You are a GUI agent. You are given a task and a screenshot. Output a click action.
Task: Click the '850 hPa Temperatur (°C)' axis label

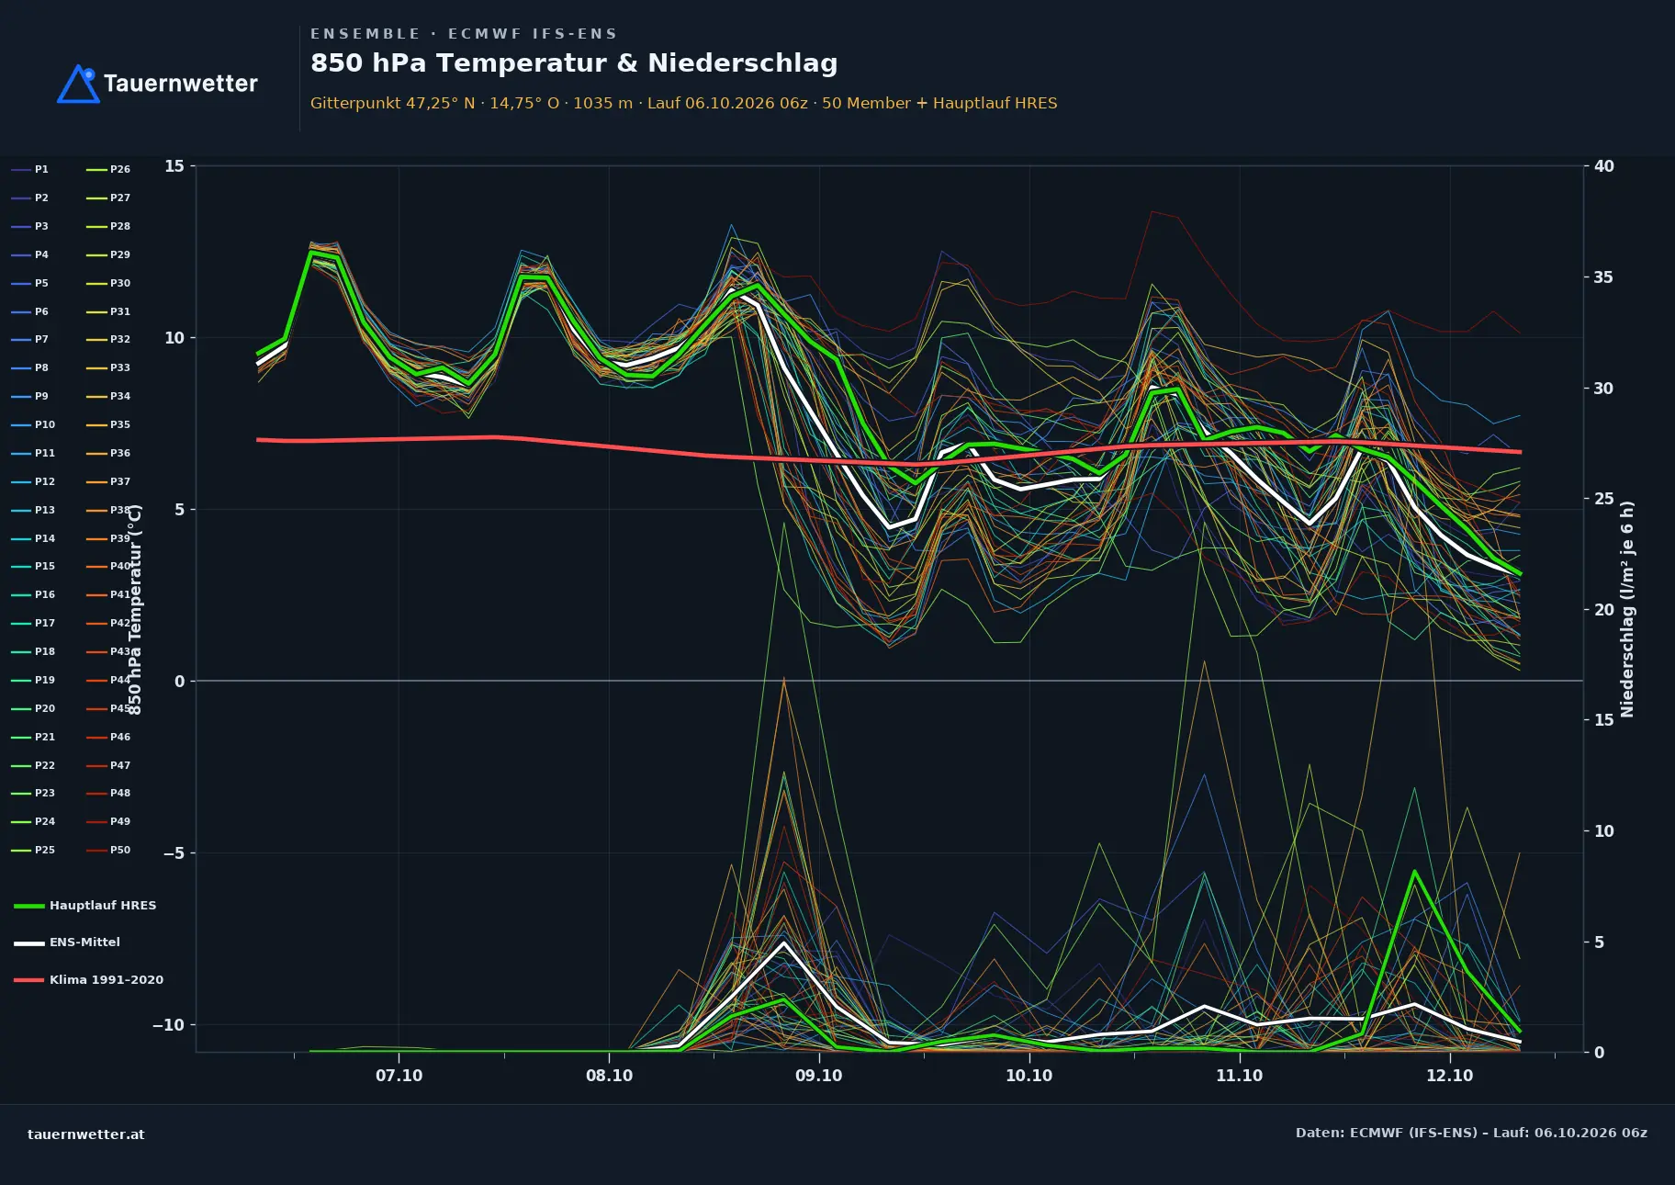pos(135,609)
